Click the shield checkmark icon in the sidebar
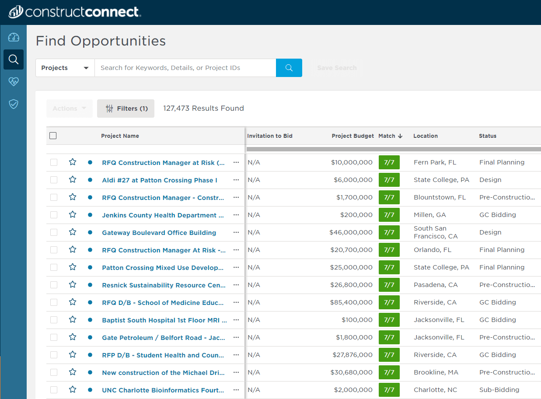The height and width of the screenshot is (399, 541). click(14, 104)
